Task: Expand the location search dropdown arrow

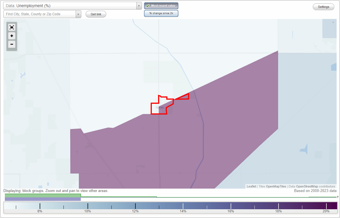Action: 78,14
